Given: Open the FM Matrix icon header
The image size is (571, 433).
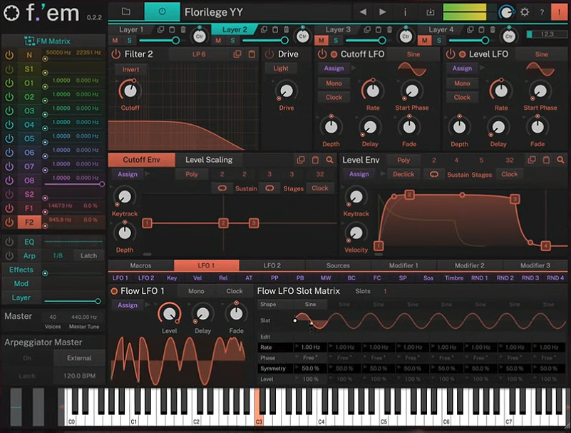Looking at the screenshot, I should pyautogui.click(x=29, y=41).
